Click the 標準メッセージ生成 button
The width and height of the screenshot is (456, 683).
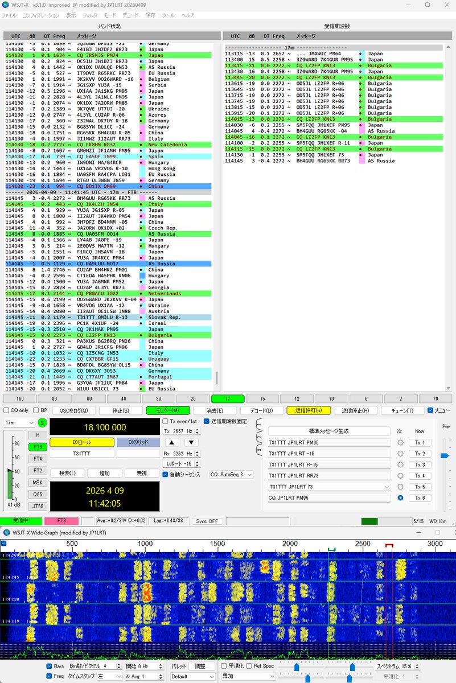pos(330,431)
